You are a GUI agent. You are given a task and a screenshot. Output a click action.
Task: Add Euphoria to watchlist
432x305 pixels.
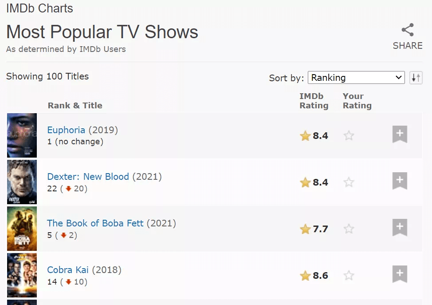400,134
